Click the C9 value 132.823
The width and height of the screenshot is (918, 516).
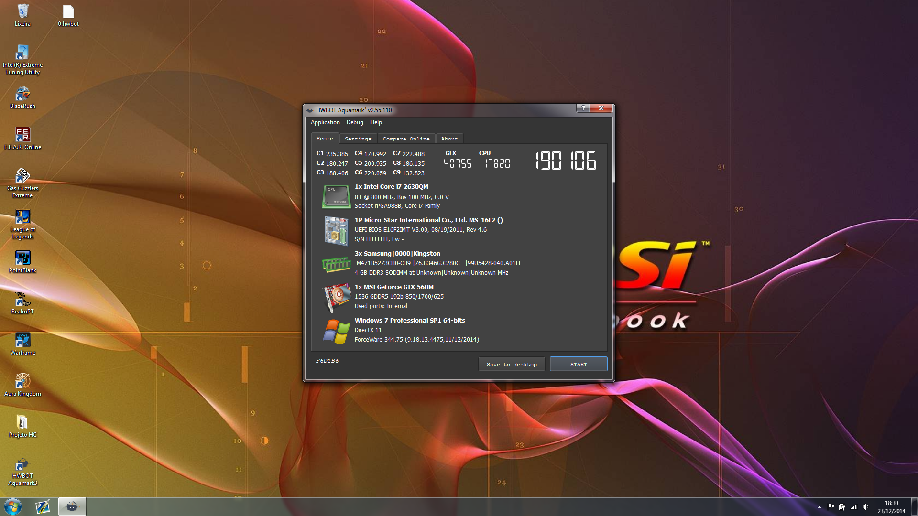[413, 173]
